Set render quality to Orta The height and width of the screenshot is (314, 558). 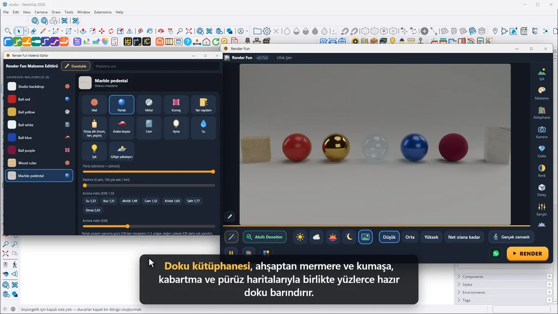tap(410, 237)
